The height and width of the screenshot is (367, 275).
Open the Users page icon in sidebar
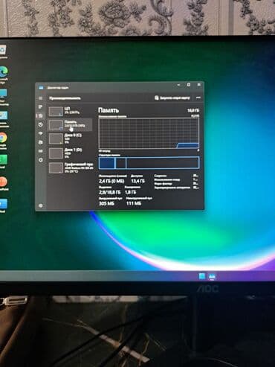[41, 142]
